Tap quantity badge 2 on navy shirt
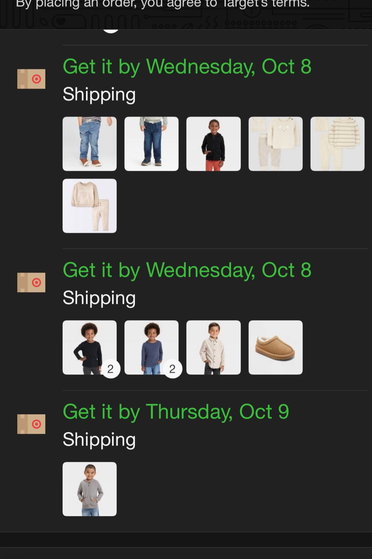The height and width of the screenshot is (559, 372). pyautogui.click(x=173, y=369)
